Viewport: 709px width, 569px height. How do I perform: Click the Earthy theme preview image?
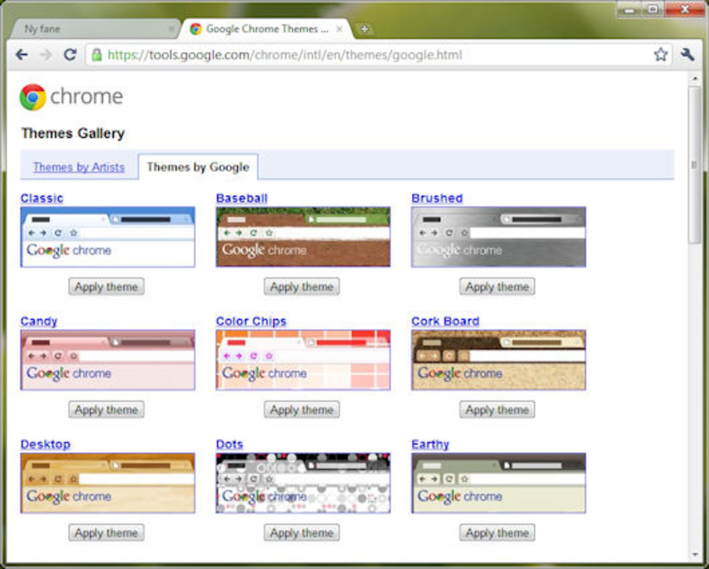point(498,483)
